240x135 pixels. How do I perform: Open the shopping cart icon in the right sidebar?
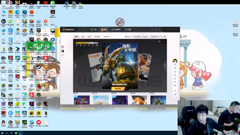tap(175, 91)
